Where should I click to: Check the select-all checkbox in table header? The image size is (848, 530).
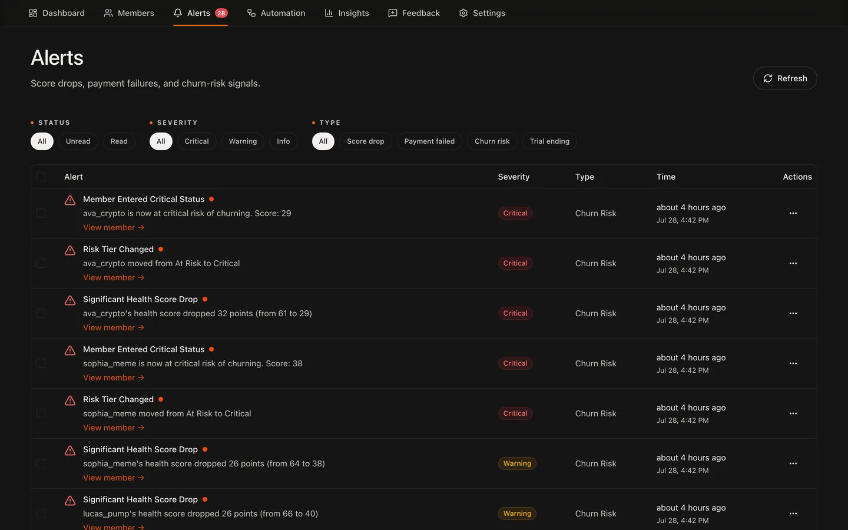(x=41, y=177)
